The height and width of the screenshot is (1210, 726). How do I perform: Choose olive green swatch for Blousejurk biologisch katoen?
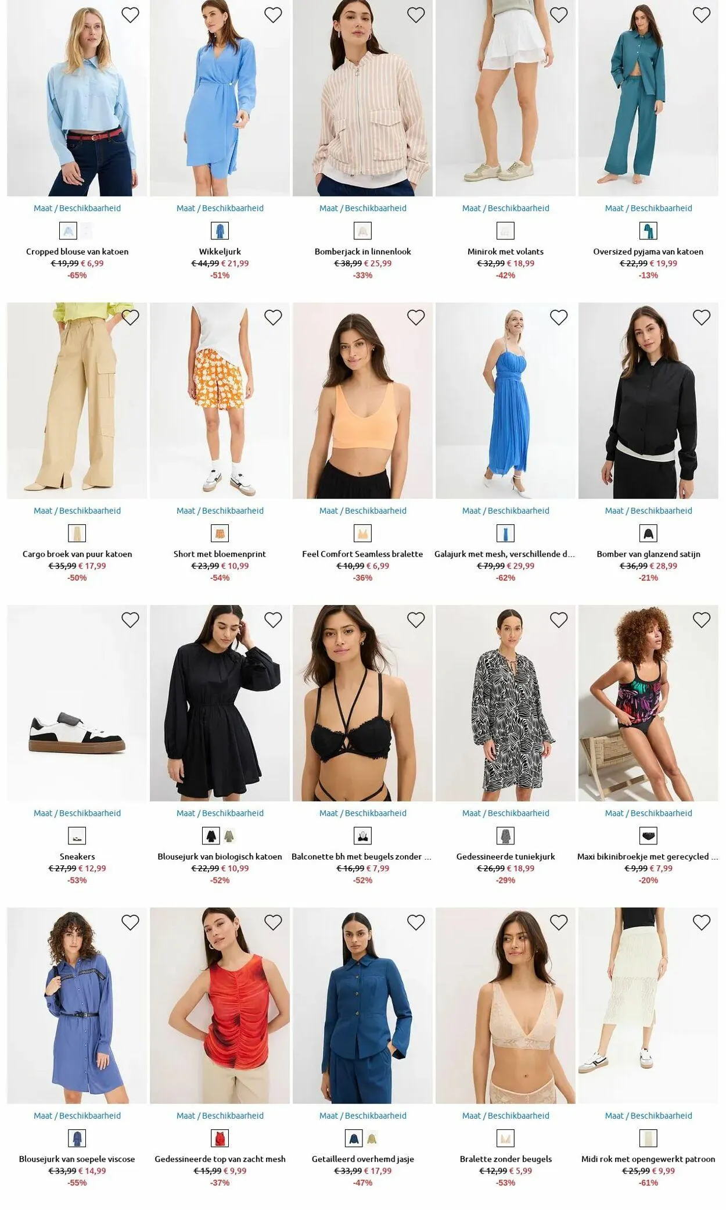229,836
